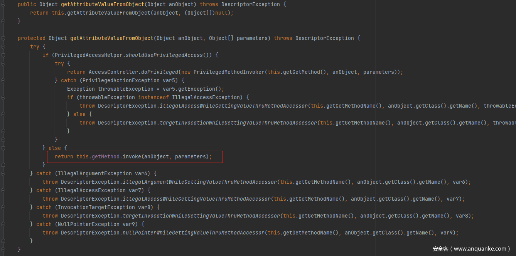The image size is (516, 256).
Task: Click 'Object[] parameters' in the protected method signature
Action: (x=238, y=38)
